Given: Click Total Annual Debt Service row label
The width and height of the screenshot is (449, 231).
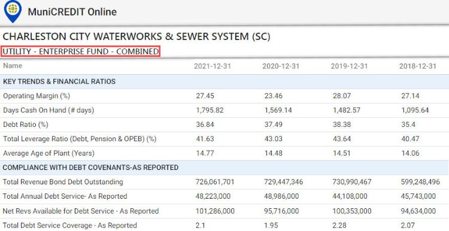Looking at the screenshot, I should (65, 196).
